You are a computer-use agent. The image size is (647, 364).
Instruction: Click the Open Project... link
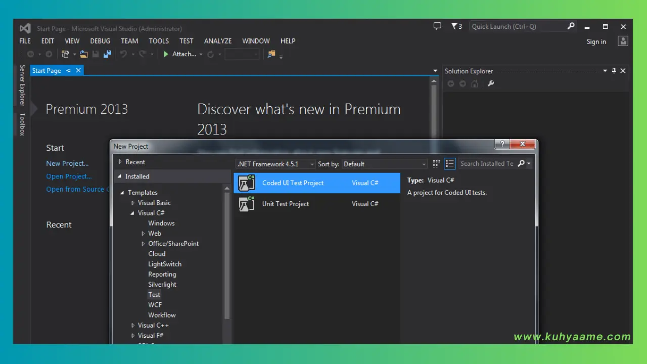tap(69, 176)
